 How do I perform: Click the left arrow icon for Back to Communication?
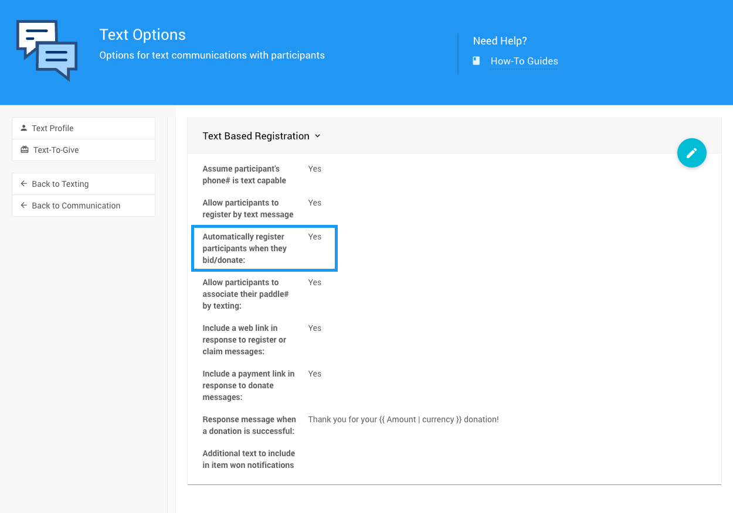23,206
